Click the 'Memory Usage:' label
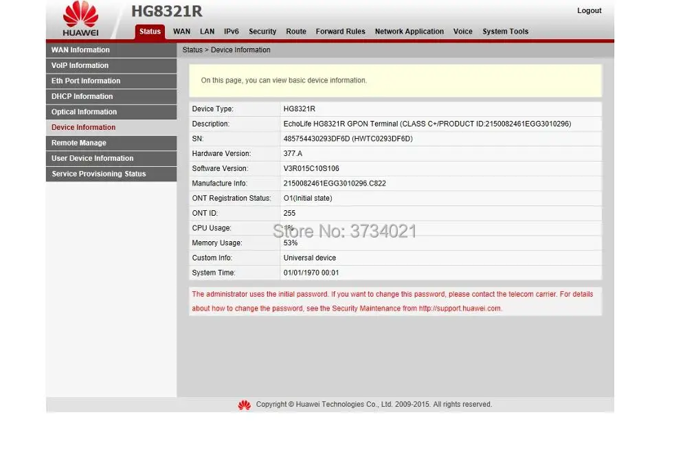This screenshot has width=687, height=461. 217,243
